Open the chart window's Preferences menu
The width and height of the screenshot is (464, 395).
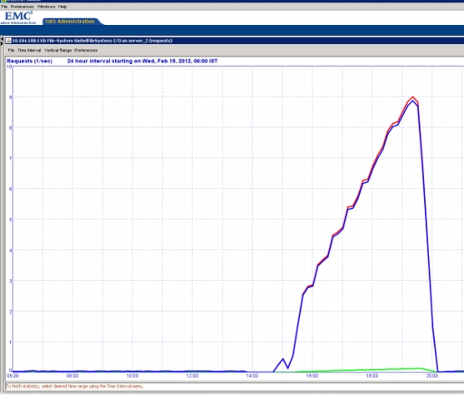(86, 50)
